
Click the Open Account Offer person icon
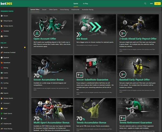tap(37, 33)
